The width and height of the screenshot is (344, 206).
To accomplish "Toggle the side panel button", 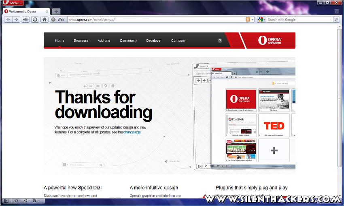I will pos(6,201).
